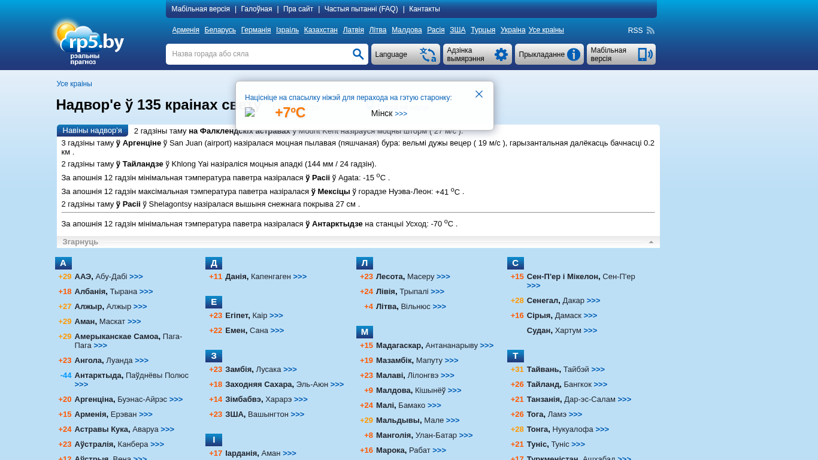The width and height of the screenshot is (818, 460).
Task: Open Ангола, Луанда forecast
Action: pos(111,361)
